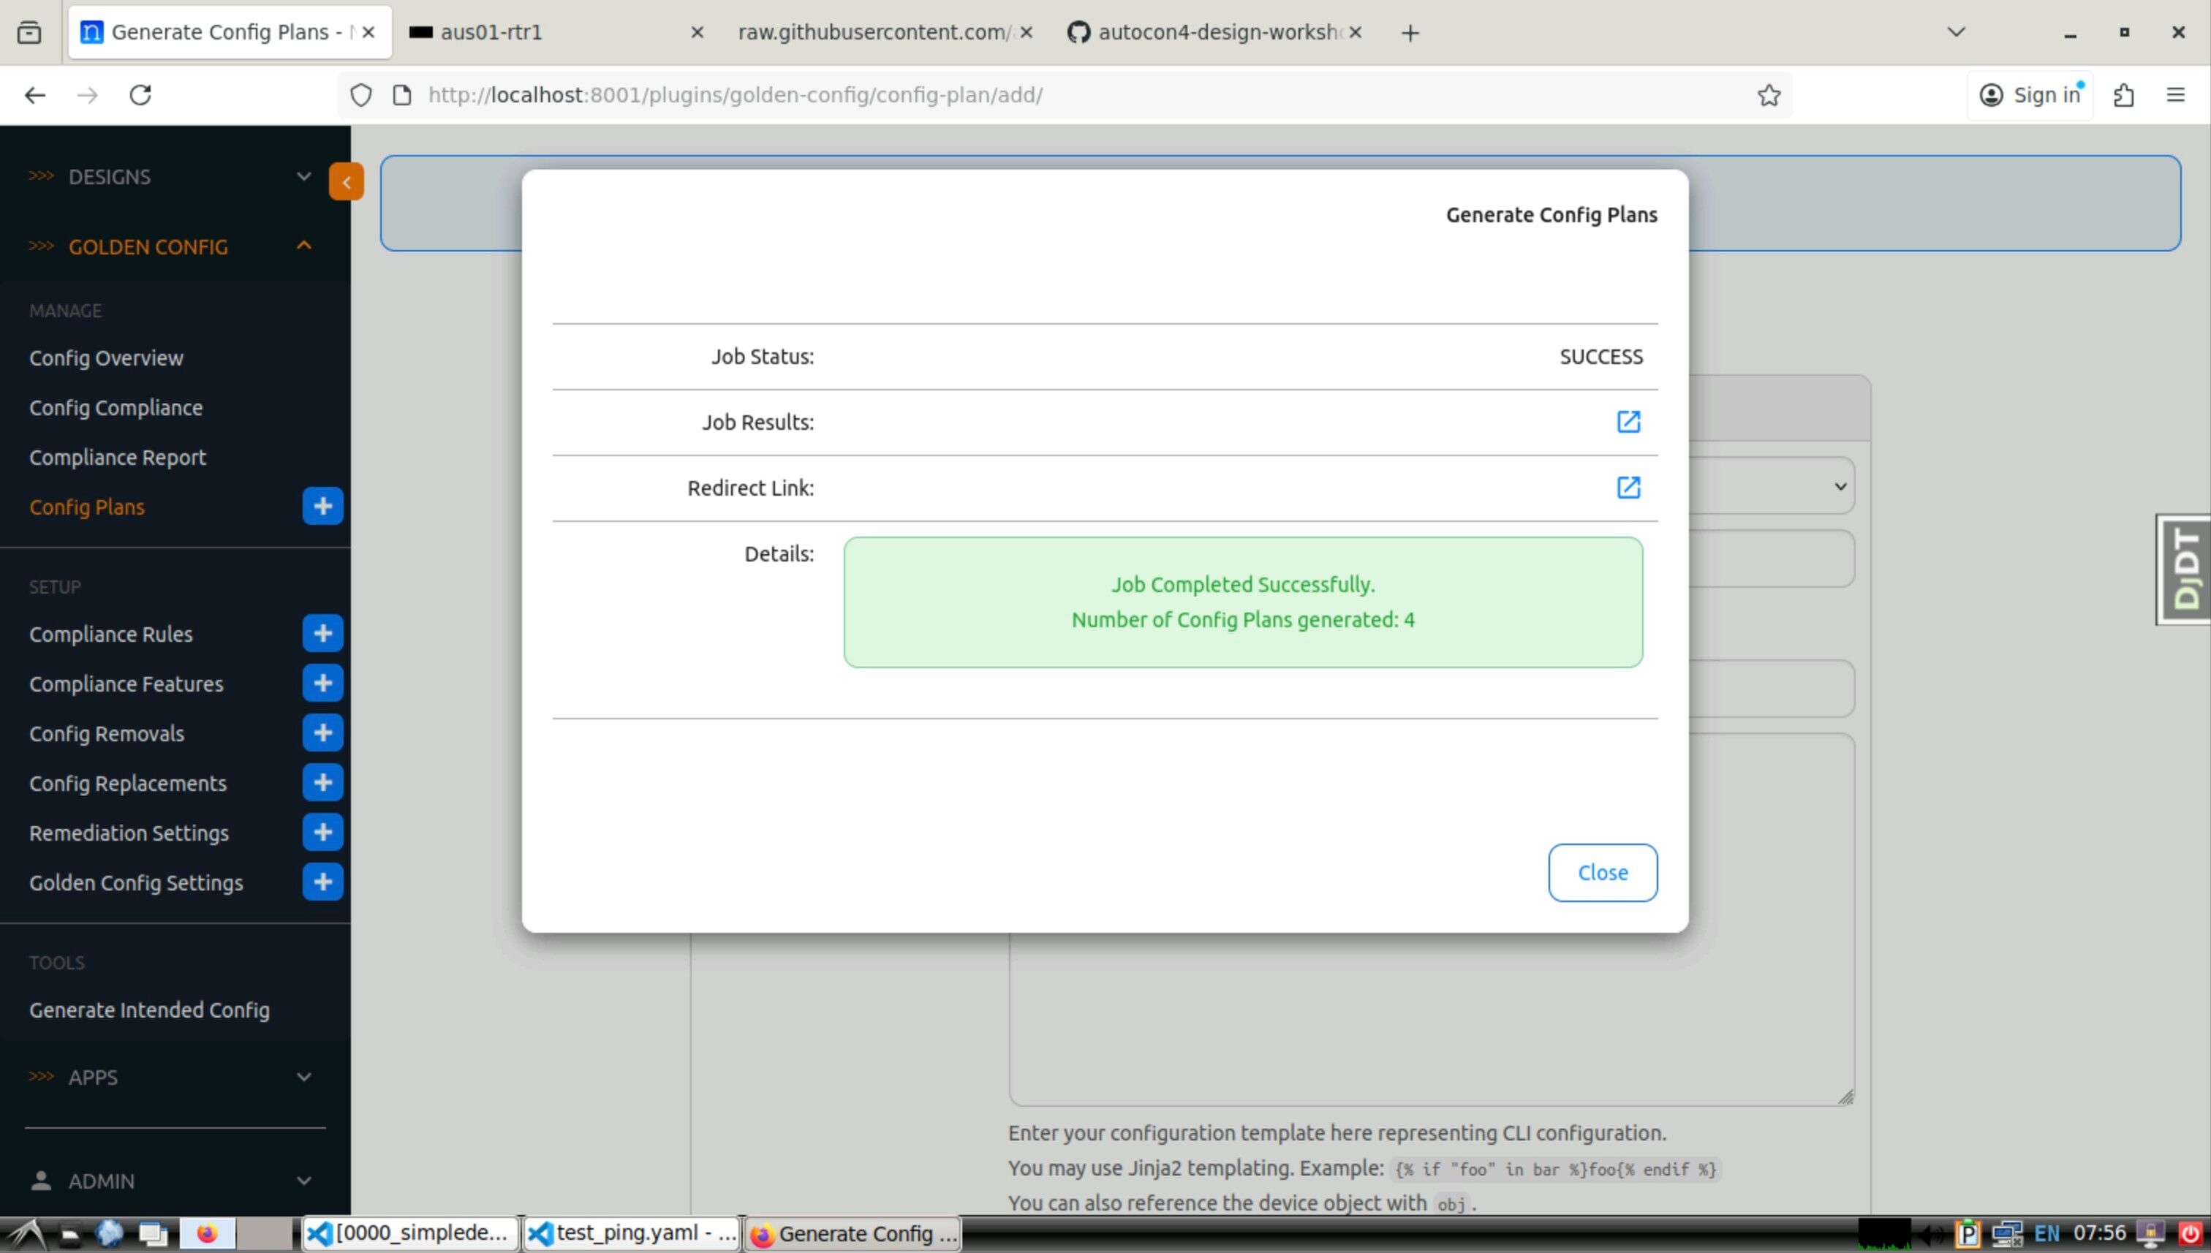Image resolution: width=2211 pixels, height=1253 pixels.
Task: Bookmark this page with the star icon
Action: 1769,94
